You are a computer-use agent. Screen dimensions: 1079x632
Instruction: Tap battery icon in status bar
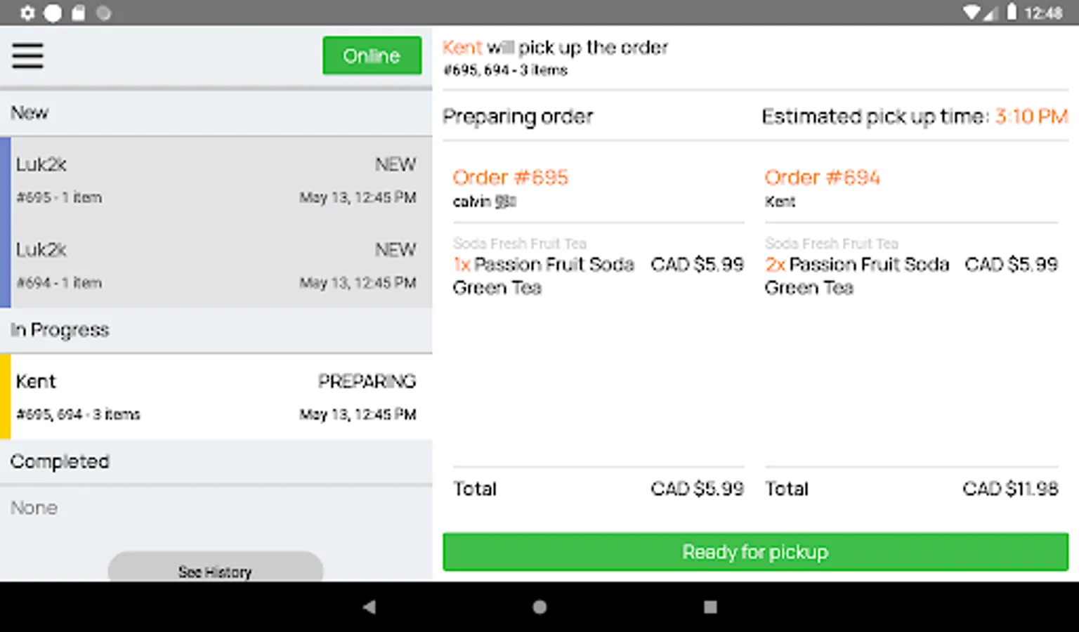click(1012, 12)
